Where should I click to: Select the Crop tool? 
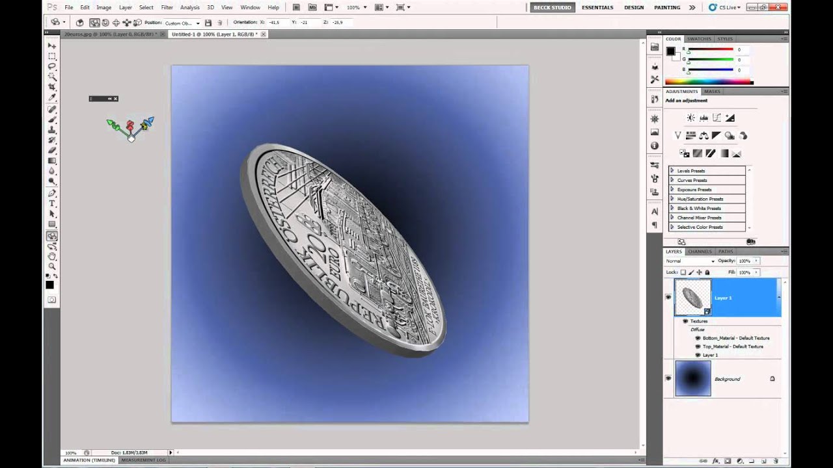(x=52, y=87)
